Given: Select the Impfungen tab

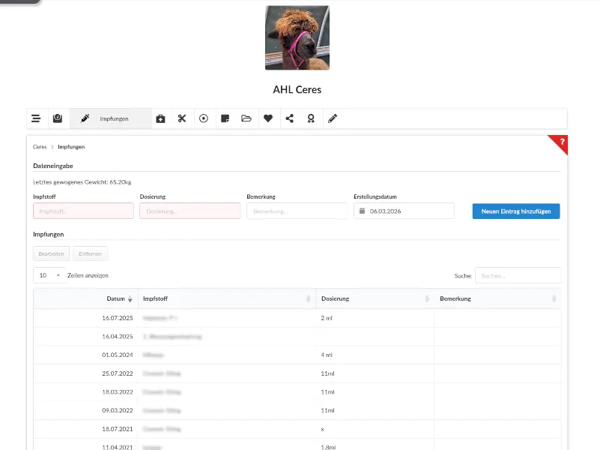Looking at the screenshot, I should [111, 118].
